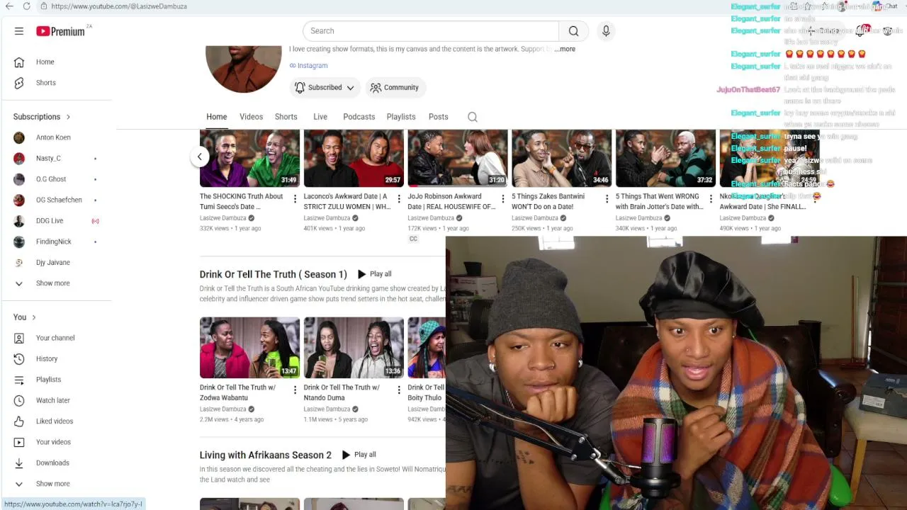Click inside the YouTube Search field
The height and width of the screenshot is (510, 907).
pos(431,31)
